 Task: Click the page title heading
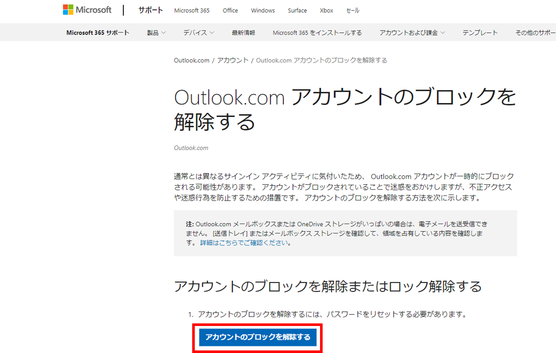point(345,110)
